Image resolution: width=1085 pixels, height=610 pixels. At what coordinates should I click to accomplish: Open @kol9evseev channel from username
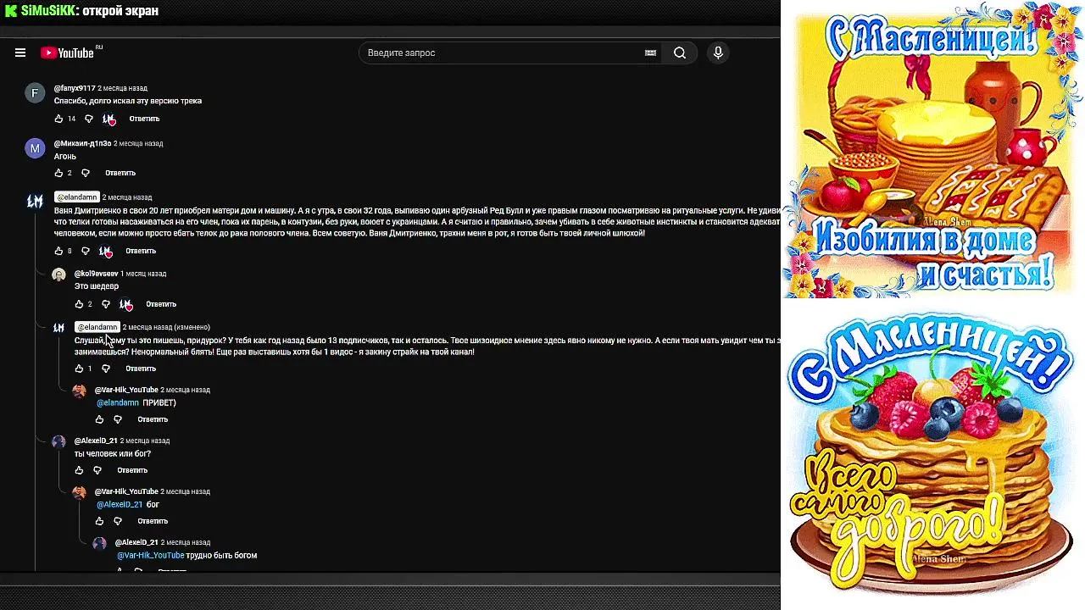(x=96, y=274)
